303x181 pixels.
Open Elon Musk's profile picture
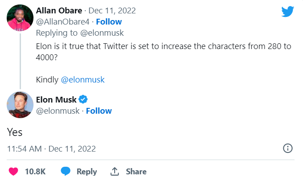coord(20,104)
